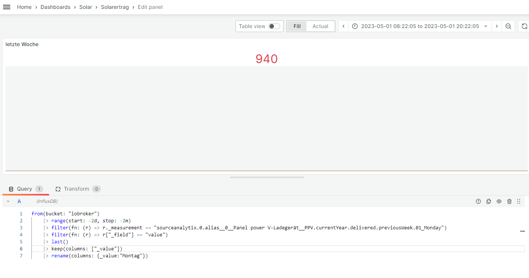Grab the query drag handle icon
This screenshot has height=278, width=529.
pyautogui.click(x=519, y=201)
